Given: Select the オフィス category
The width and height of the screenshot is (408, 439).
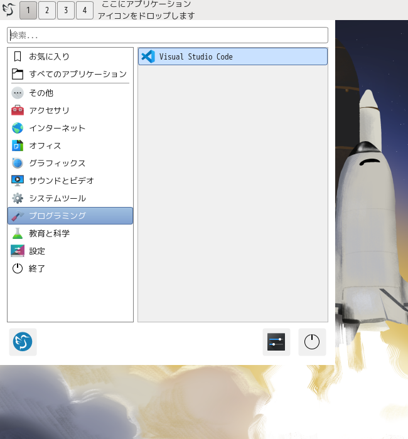Looking at the screenshot, I should 70,145.
